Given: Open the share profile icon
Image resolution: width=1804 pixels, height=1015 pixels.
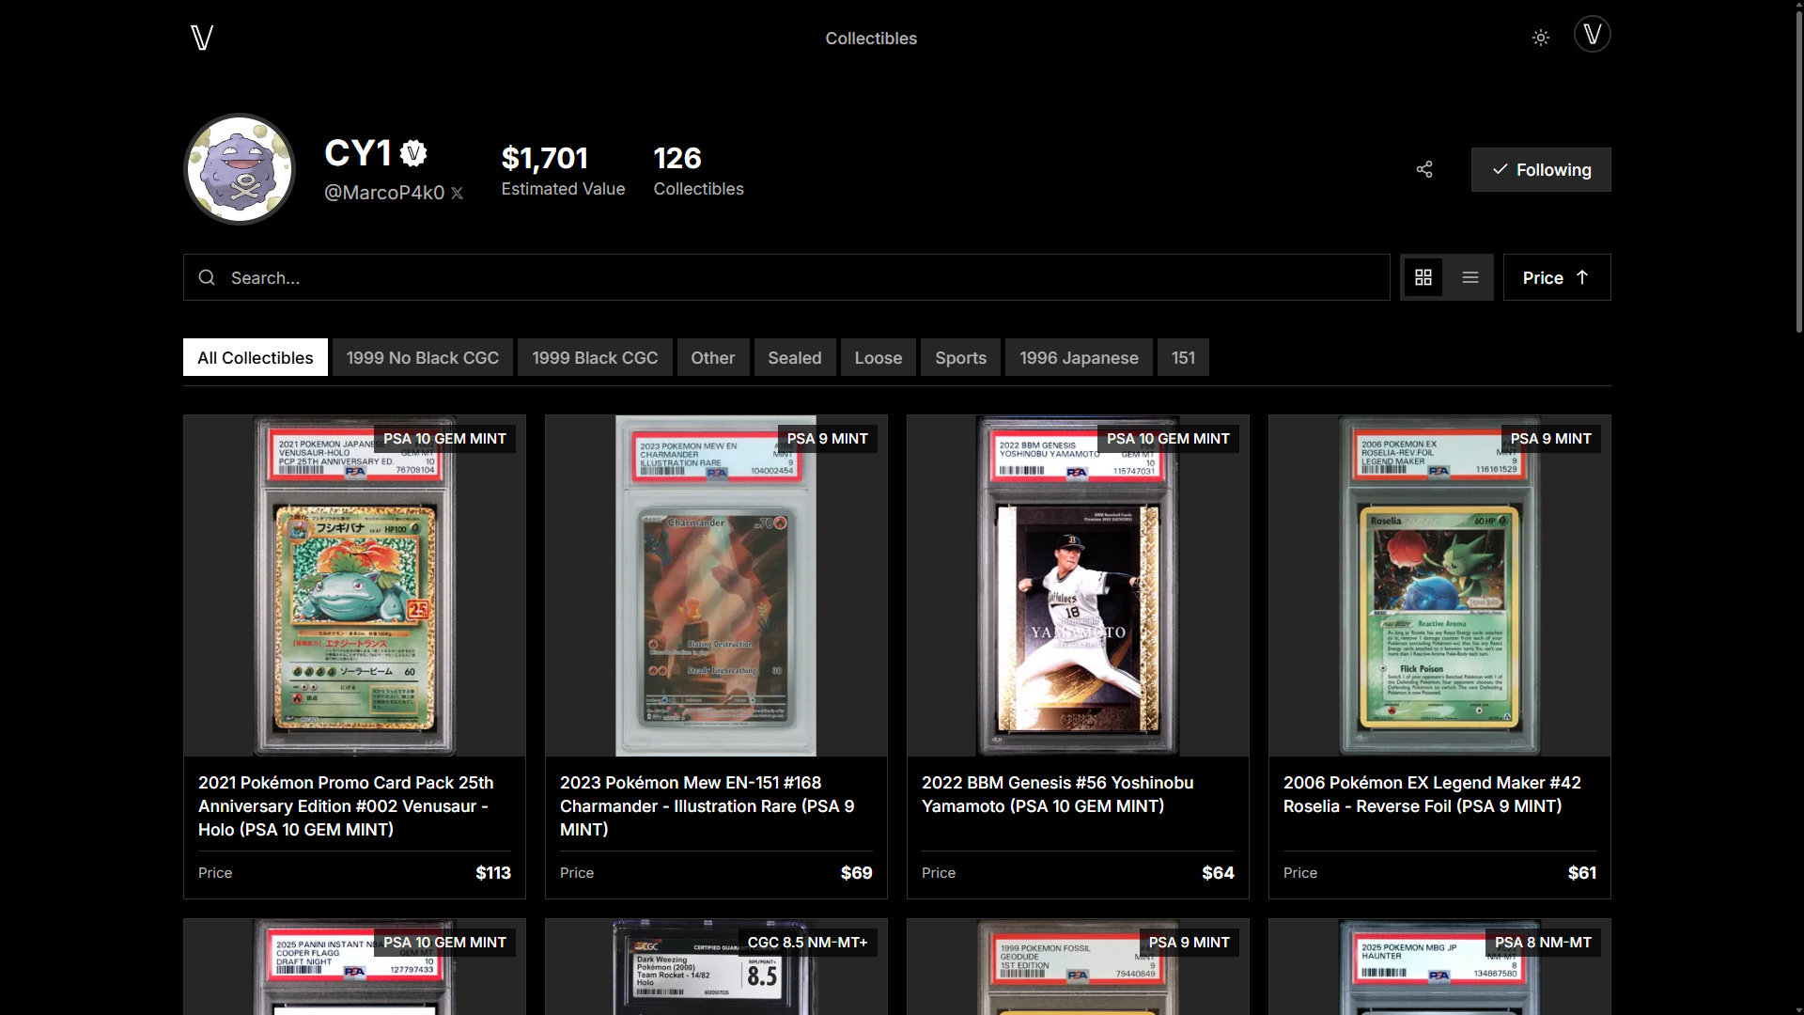Looking at the screenshot, I should [1423, 169].
